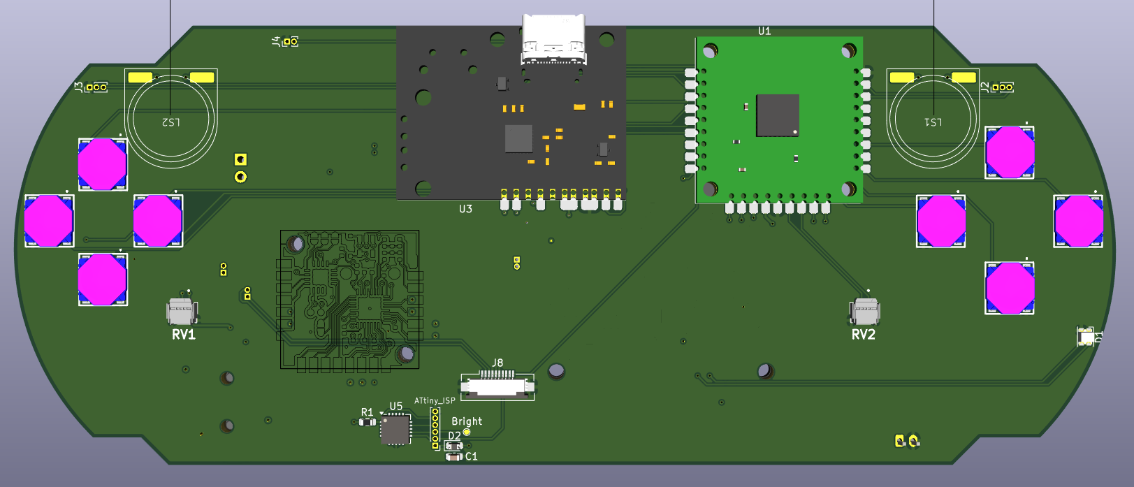
Task: Select two-pin yellow header right of LS2 speaker
Action: [240, 168]
